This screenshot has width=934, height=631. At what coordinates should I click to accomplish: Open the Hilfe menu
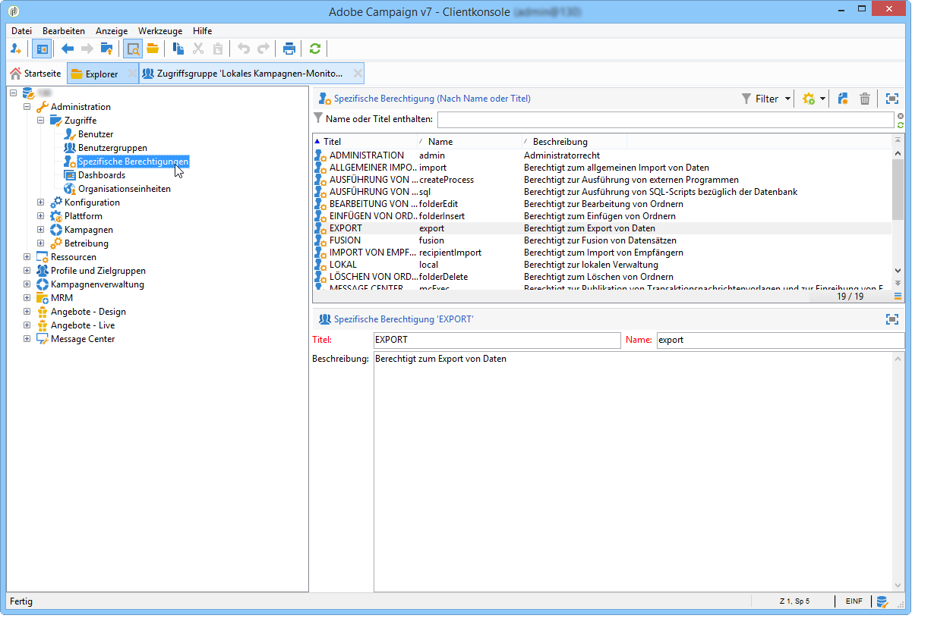click(x=203, y=31)
